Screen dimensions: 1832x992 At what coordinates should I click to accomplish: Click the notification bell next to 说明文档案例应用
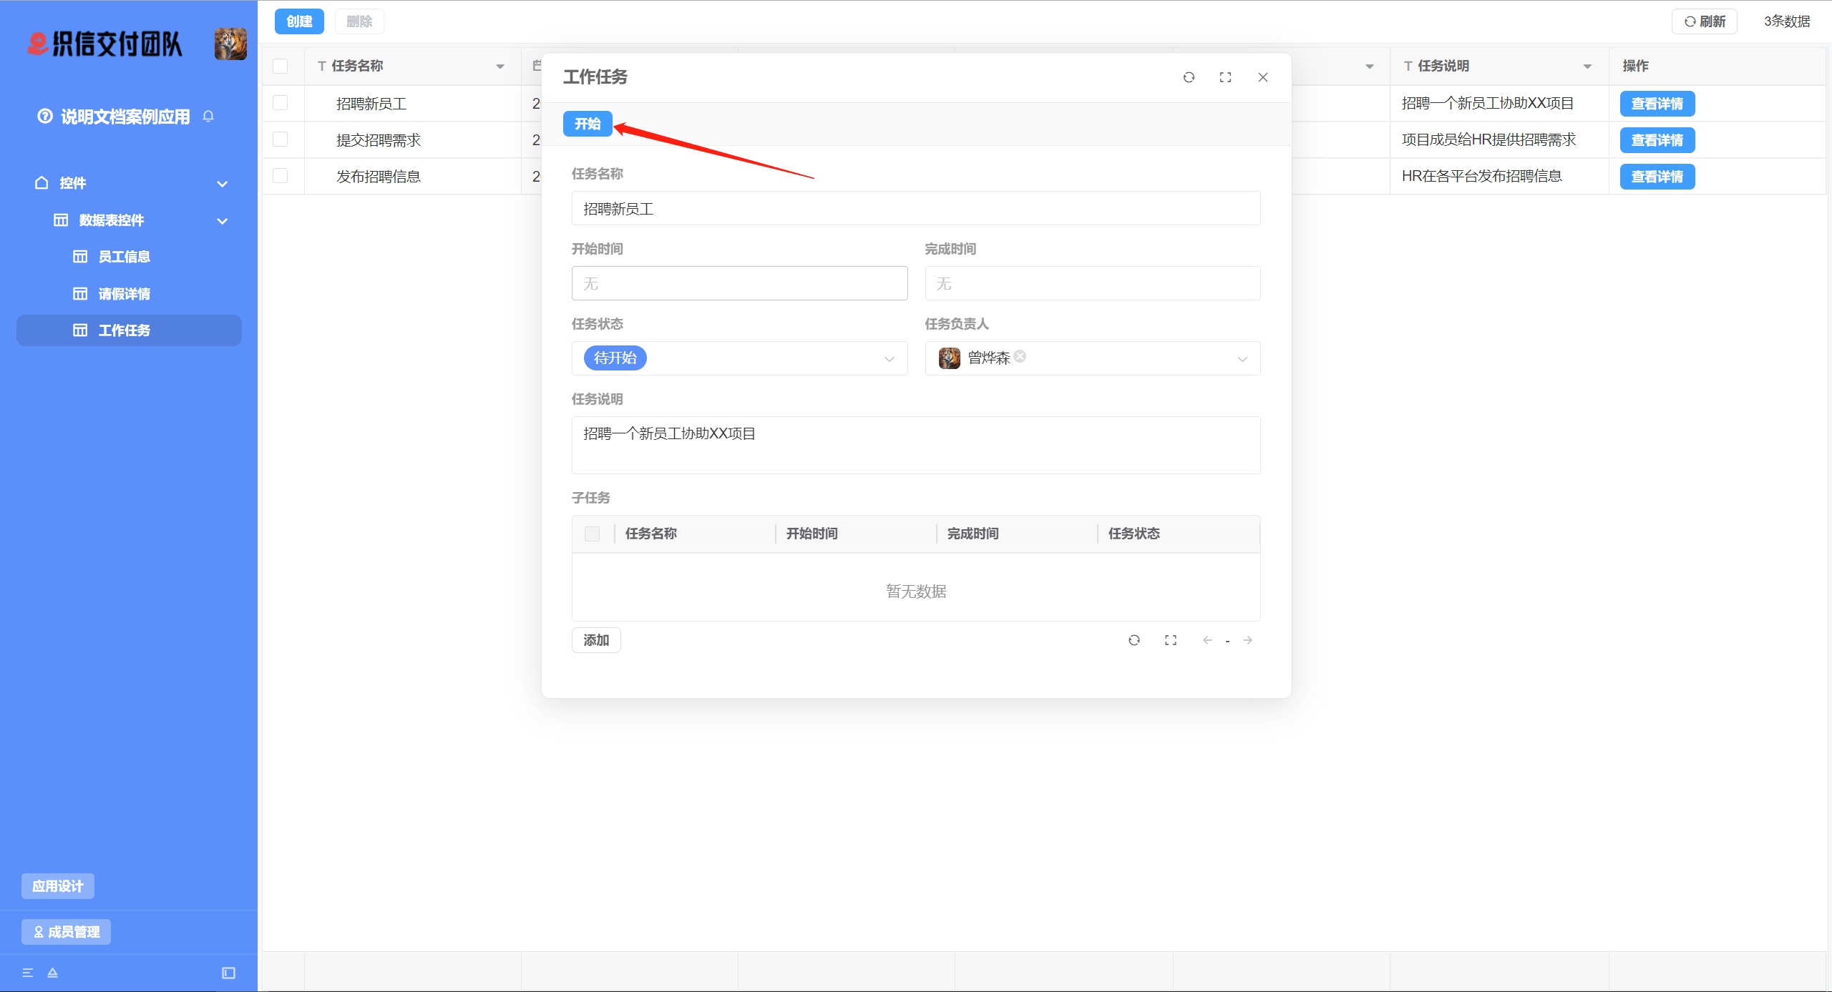click(x=208, y=116)
